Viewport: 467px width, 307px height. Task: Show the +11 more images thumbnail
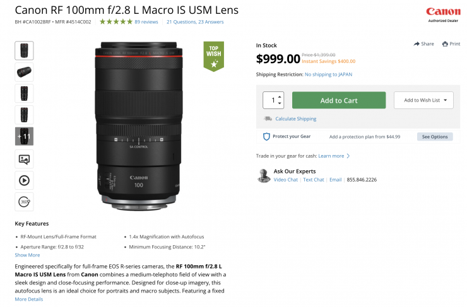pos(24,136)
